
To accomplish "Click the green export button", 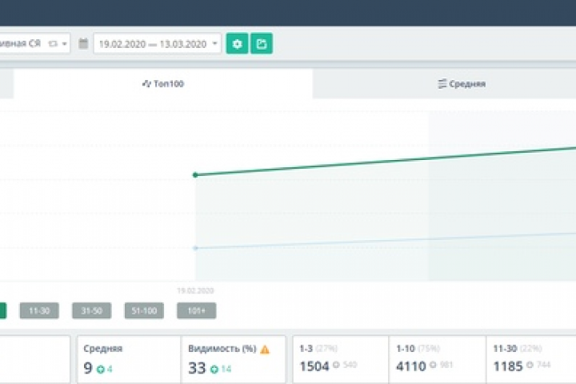I will coord(261,44).
